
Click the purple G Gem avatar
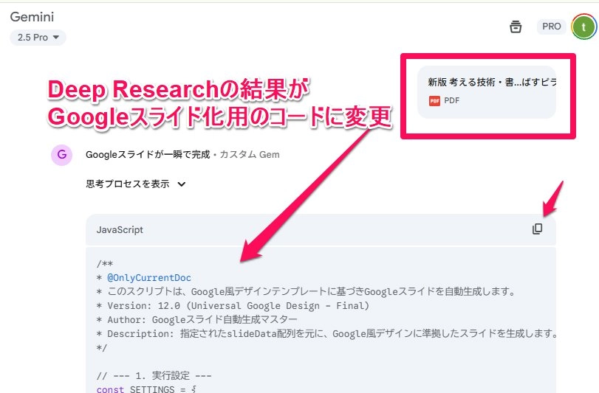tap(62, 155)
